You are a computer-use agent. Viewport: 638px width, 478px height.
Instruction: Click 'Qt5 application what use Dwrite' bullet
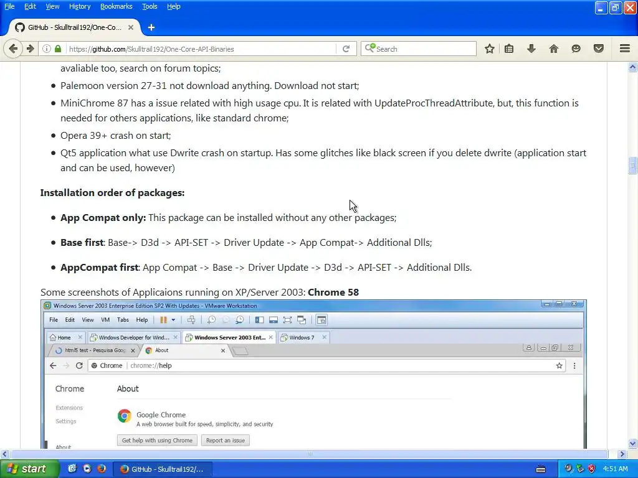(x=323, y=160)
